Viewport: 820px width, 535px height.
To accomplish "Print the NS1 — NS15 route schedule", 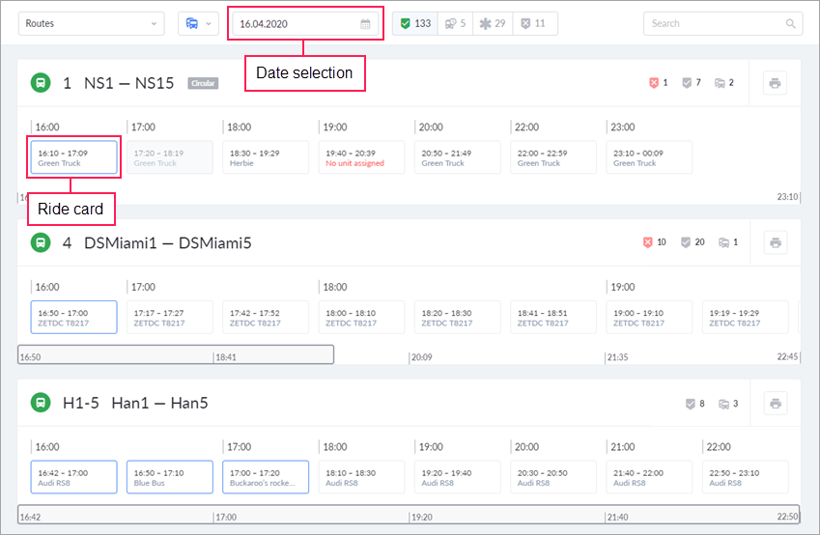I will (775, 83).
